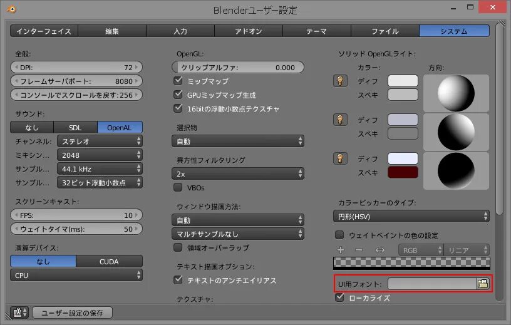This screenshot has height=325, width=511.
Task: Select the システム tab
Action: click(x=454, y=31)
